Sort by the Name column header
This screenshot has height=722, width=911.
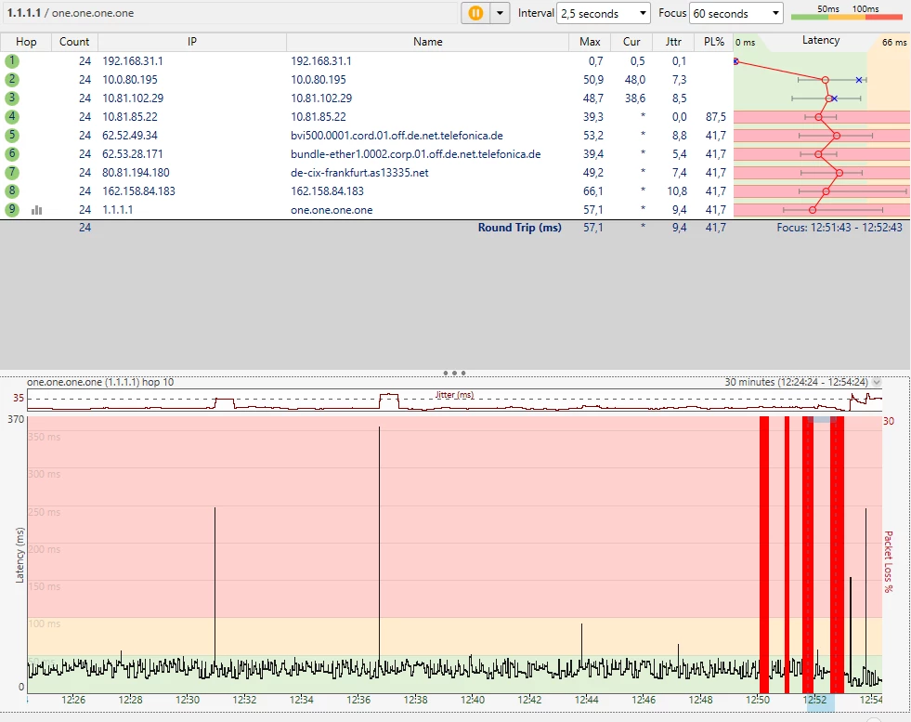pyautogui.click(x=427, y=42)
